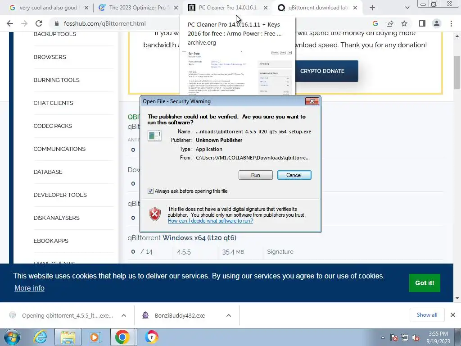Go back with the browser back arrow
Image resolution: width=461 pixels, height=346 pixels.
(x=10, y=23)
